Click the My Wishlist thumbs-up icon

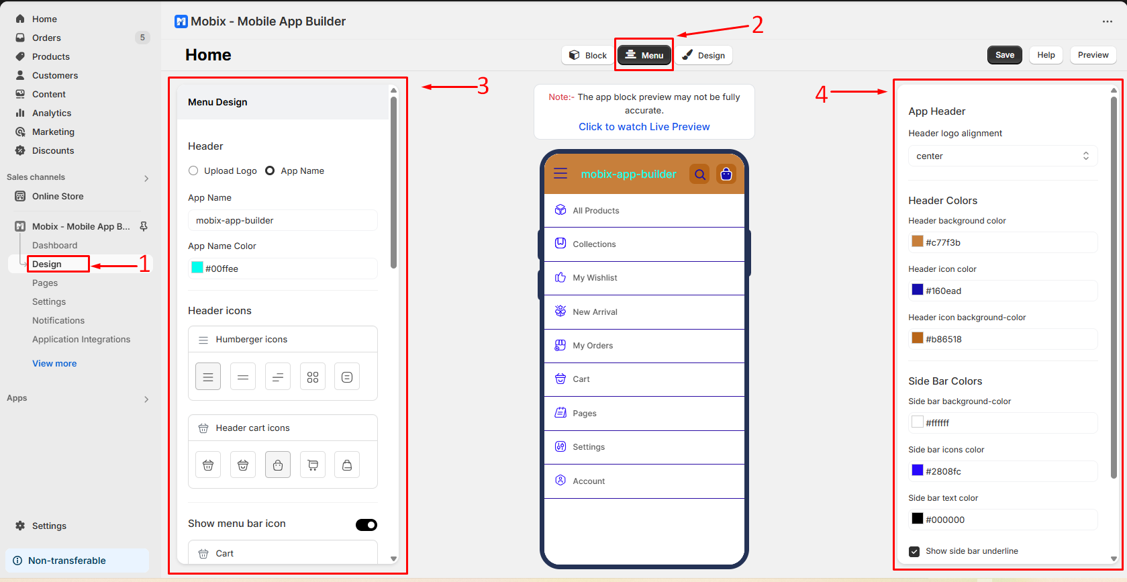tap(560, 277)
